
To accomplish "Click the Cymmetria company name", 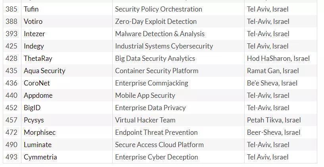I will point(40,157).
